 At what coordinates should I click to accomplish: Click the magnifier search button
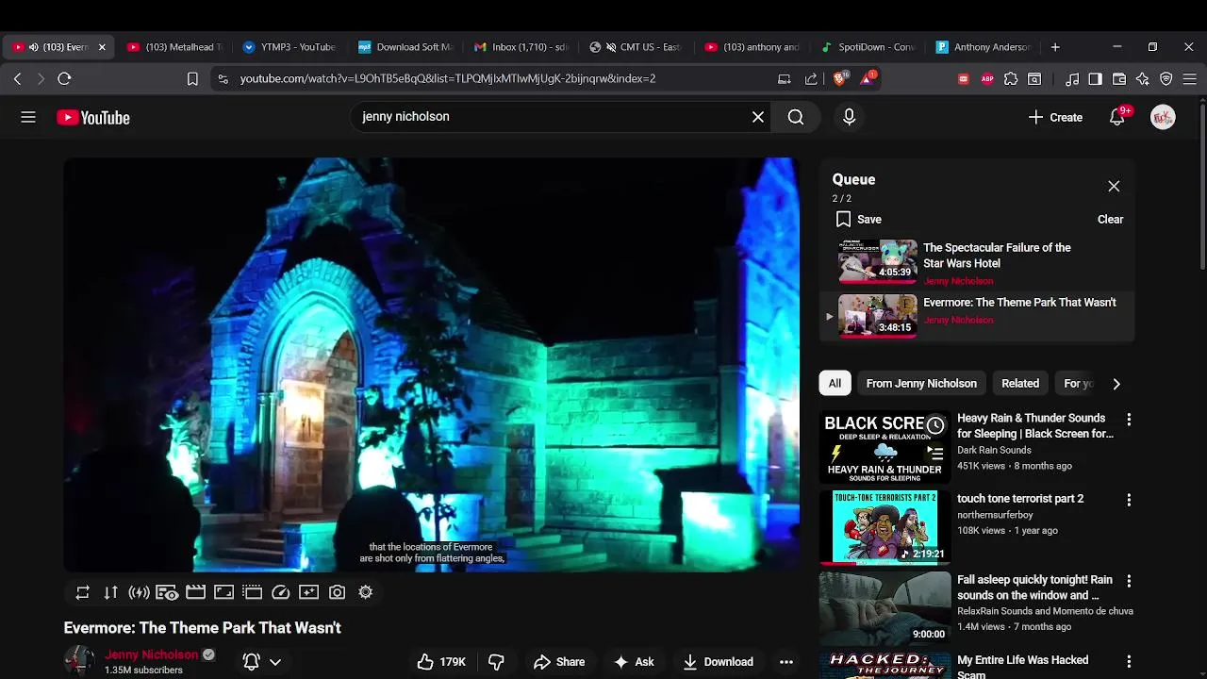coord(796,117)
